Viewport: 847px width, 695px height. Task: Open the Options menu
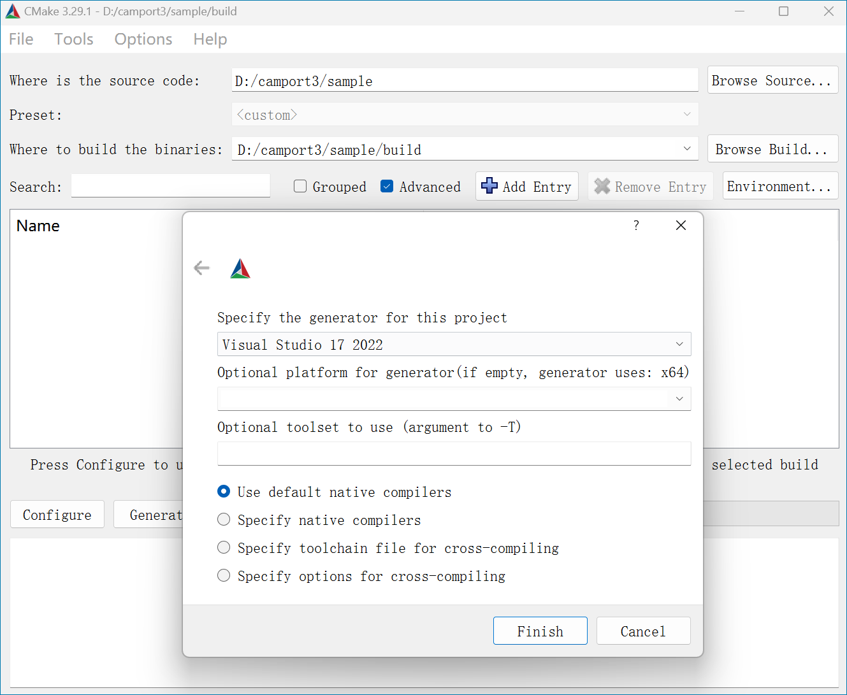143,39
